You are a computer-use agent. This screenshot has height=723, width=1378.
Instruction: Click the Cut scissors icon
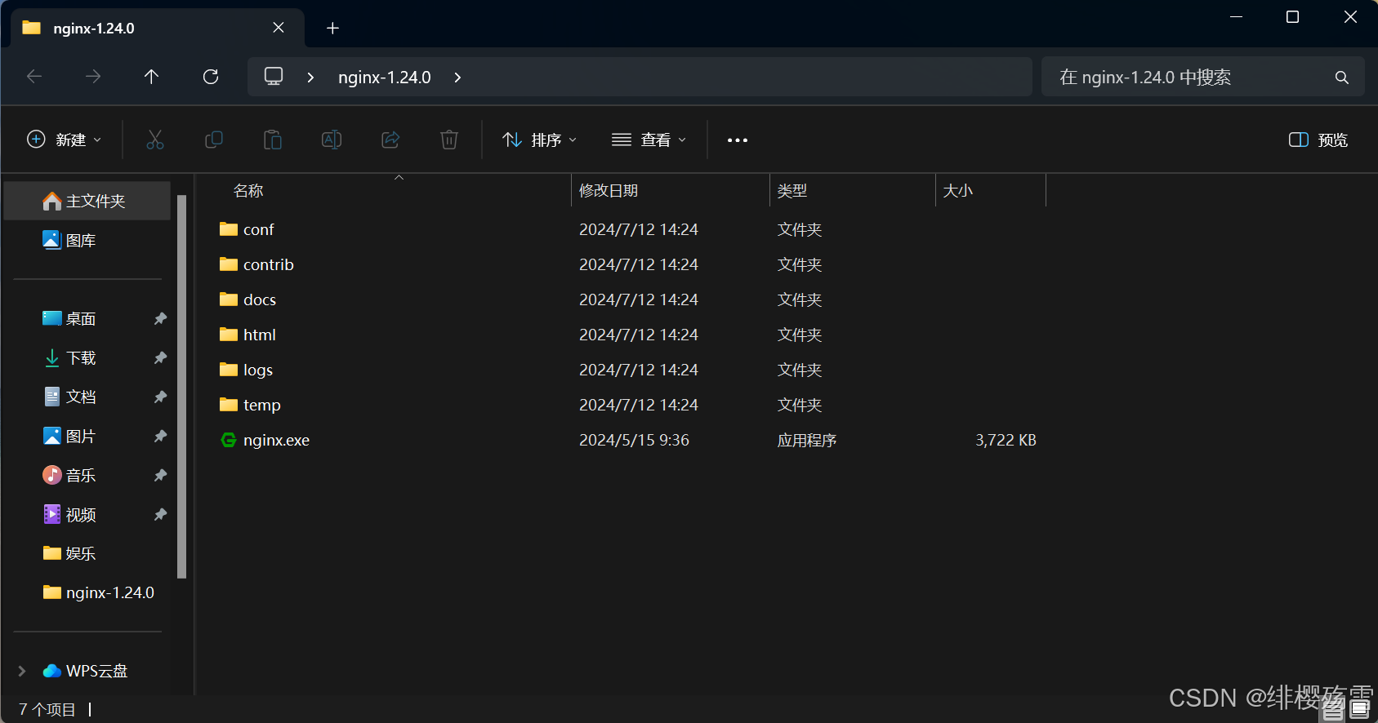(x=155, y=140)
